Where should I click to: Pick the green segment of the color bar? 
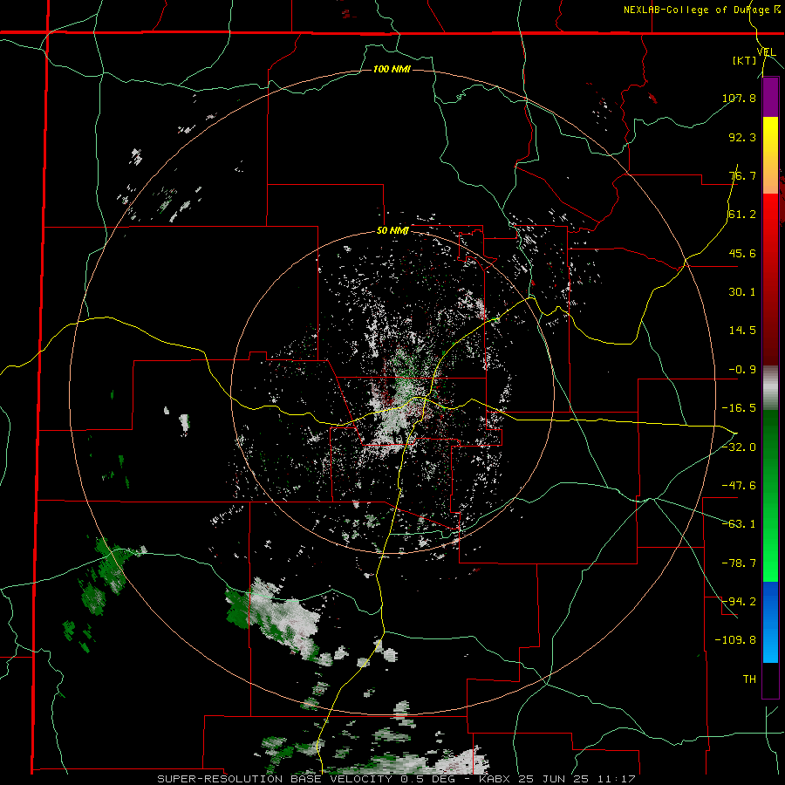tap(770, 495)
